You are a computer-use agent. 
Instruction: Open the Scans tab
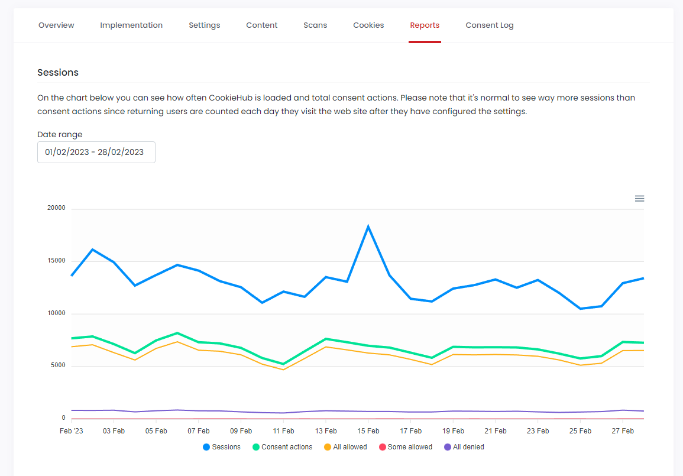click(x=315, y=25)
